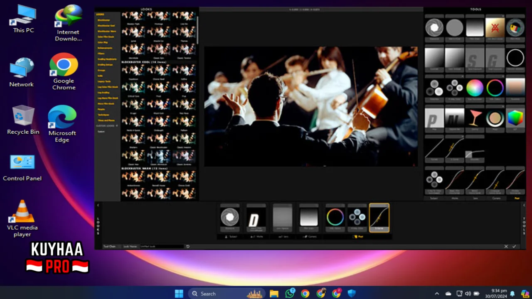Click the Look Name text field
Screen dimensions: 532x299
click(162, 246)
